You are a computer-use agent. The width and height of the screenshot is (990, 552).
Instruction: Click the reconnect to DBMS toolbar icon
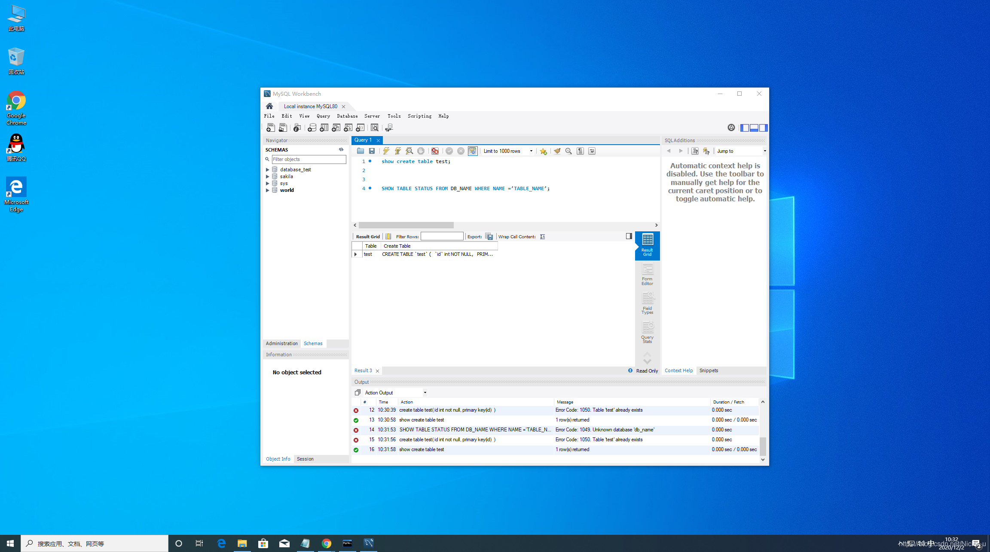pyautogui.click(x=389, y=128)
